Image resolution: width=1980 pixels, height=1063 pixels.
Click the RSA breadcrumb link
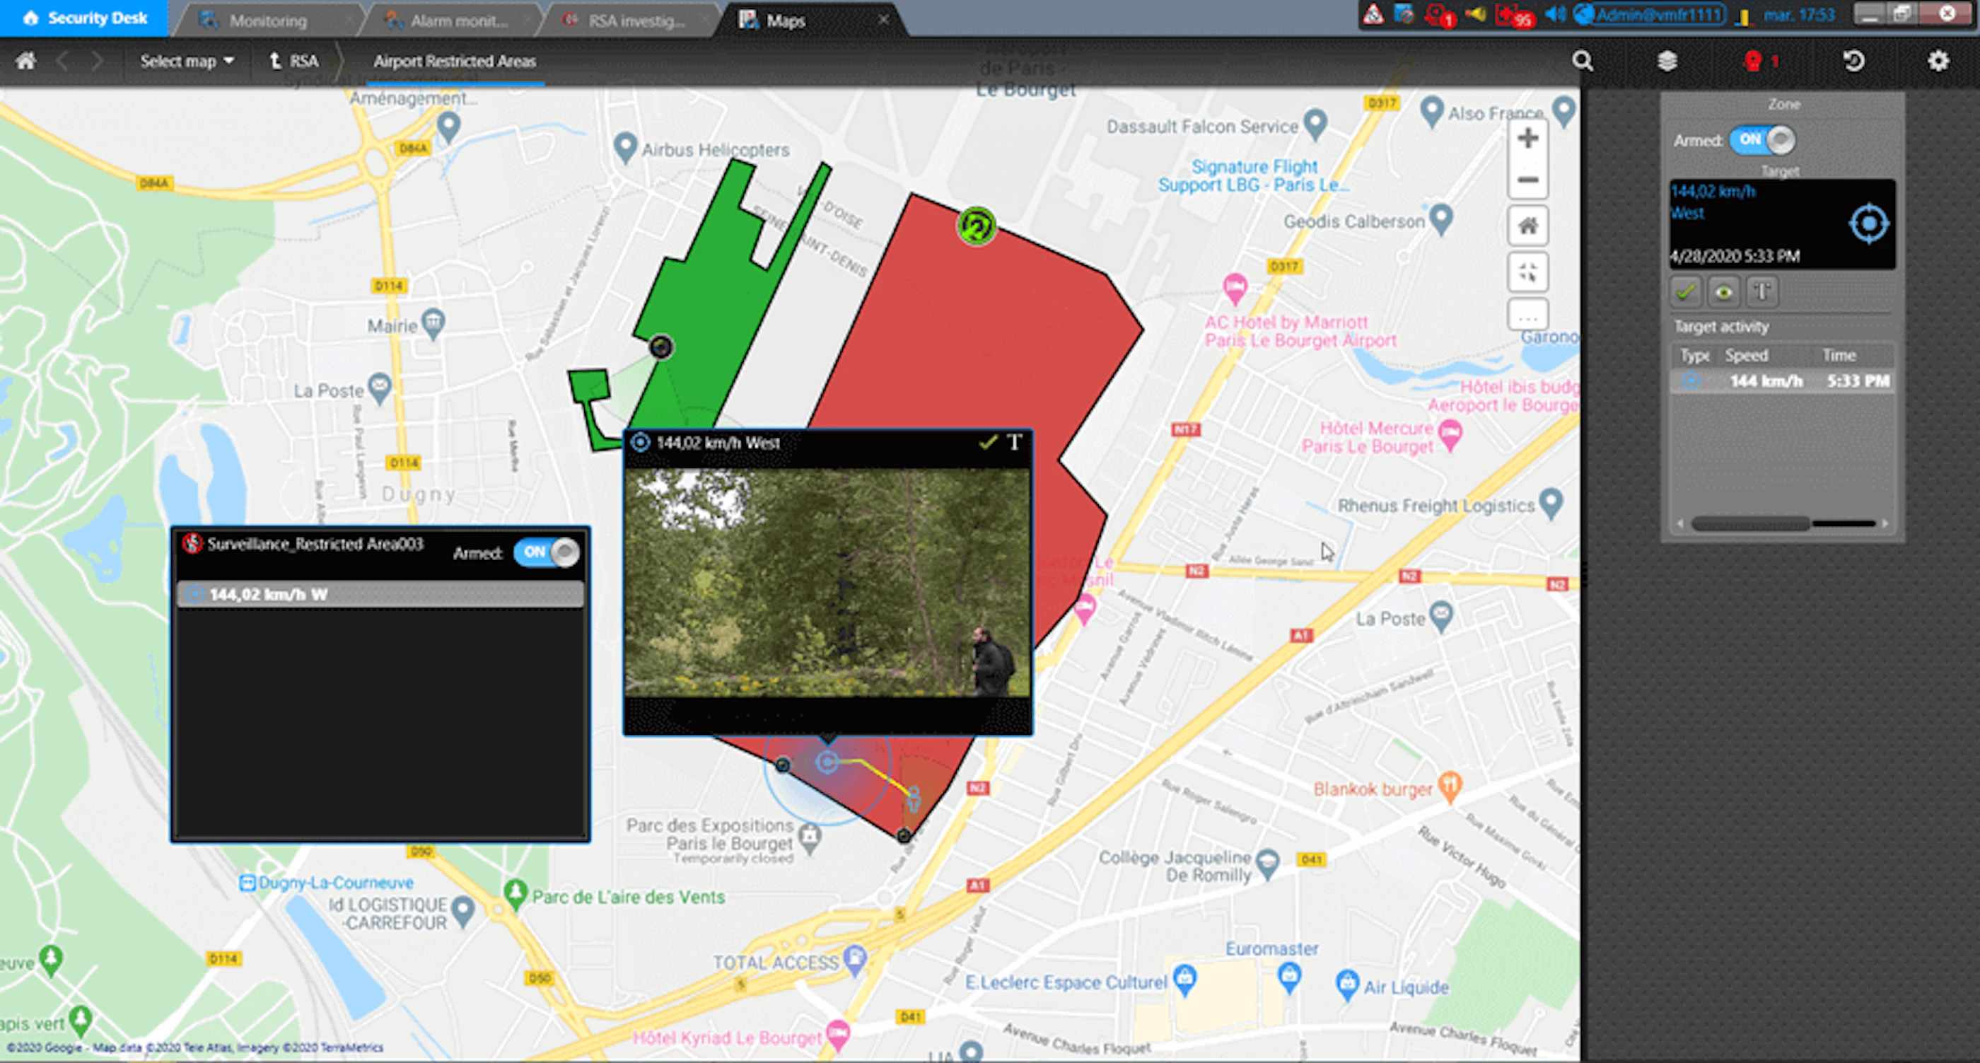[303, 62]
